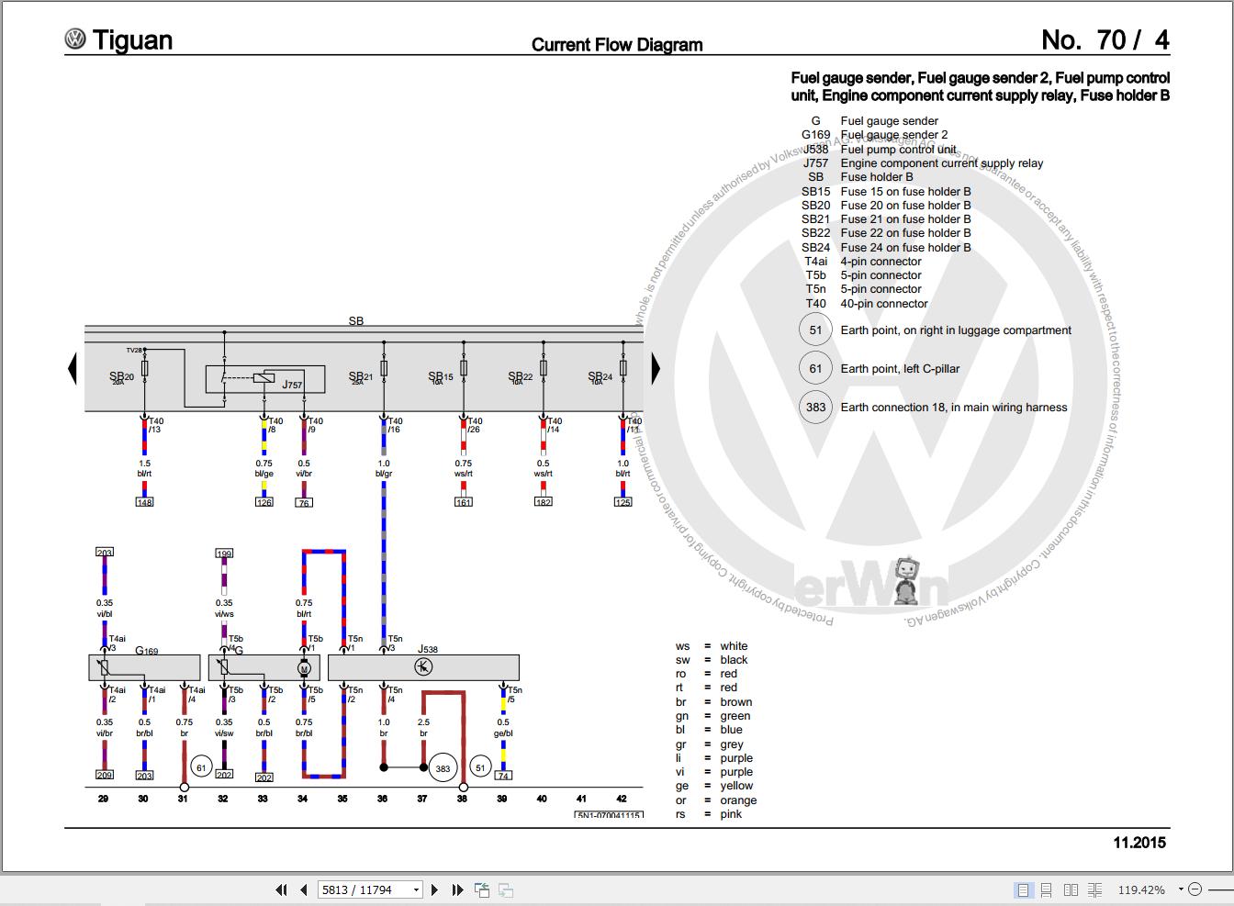Click the Volkswagen logo beside Tiguan

pos(75,39)
